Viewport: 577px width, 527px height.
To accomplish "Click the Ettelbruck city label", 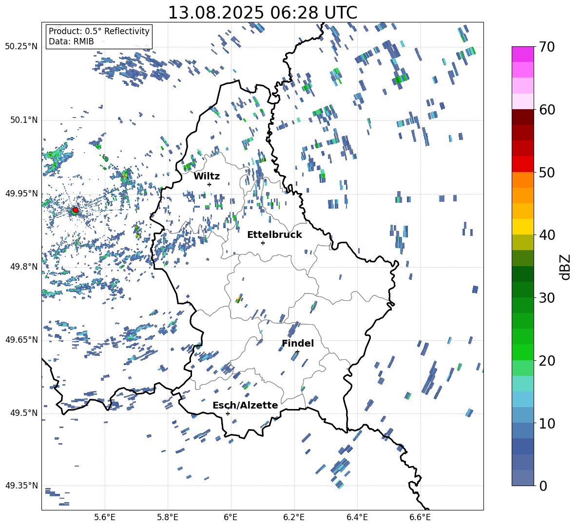I will coord(274,235).
